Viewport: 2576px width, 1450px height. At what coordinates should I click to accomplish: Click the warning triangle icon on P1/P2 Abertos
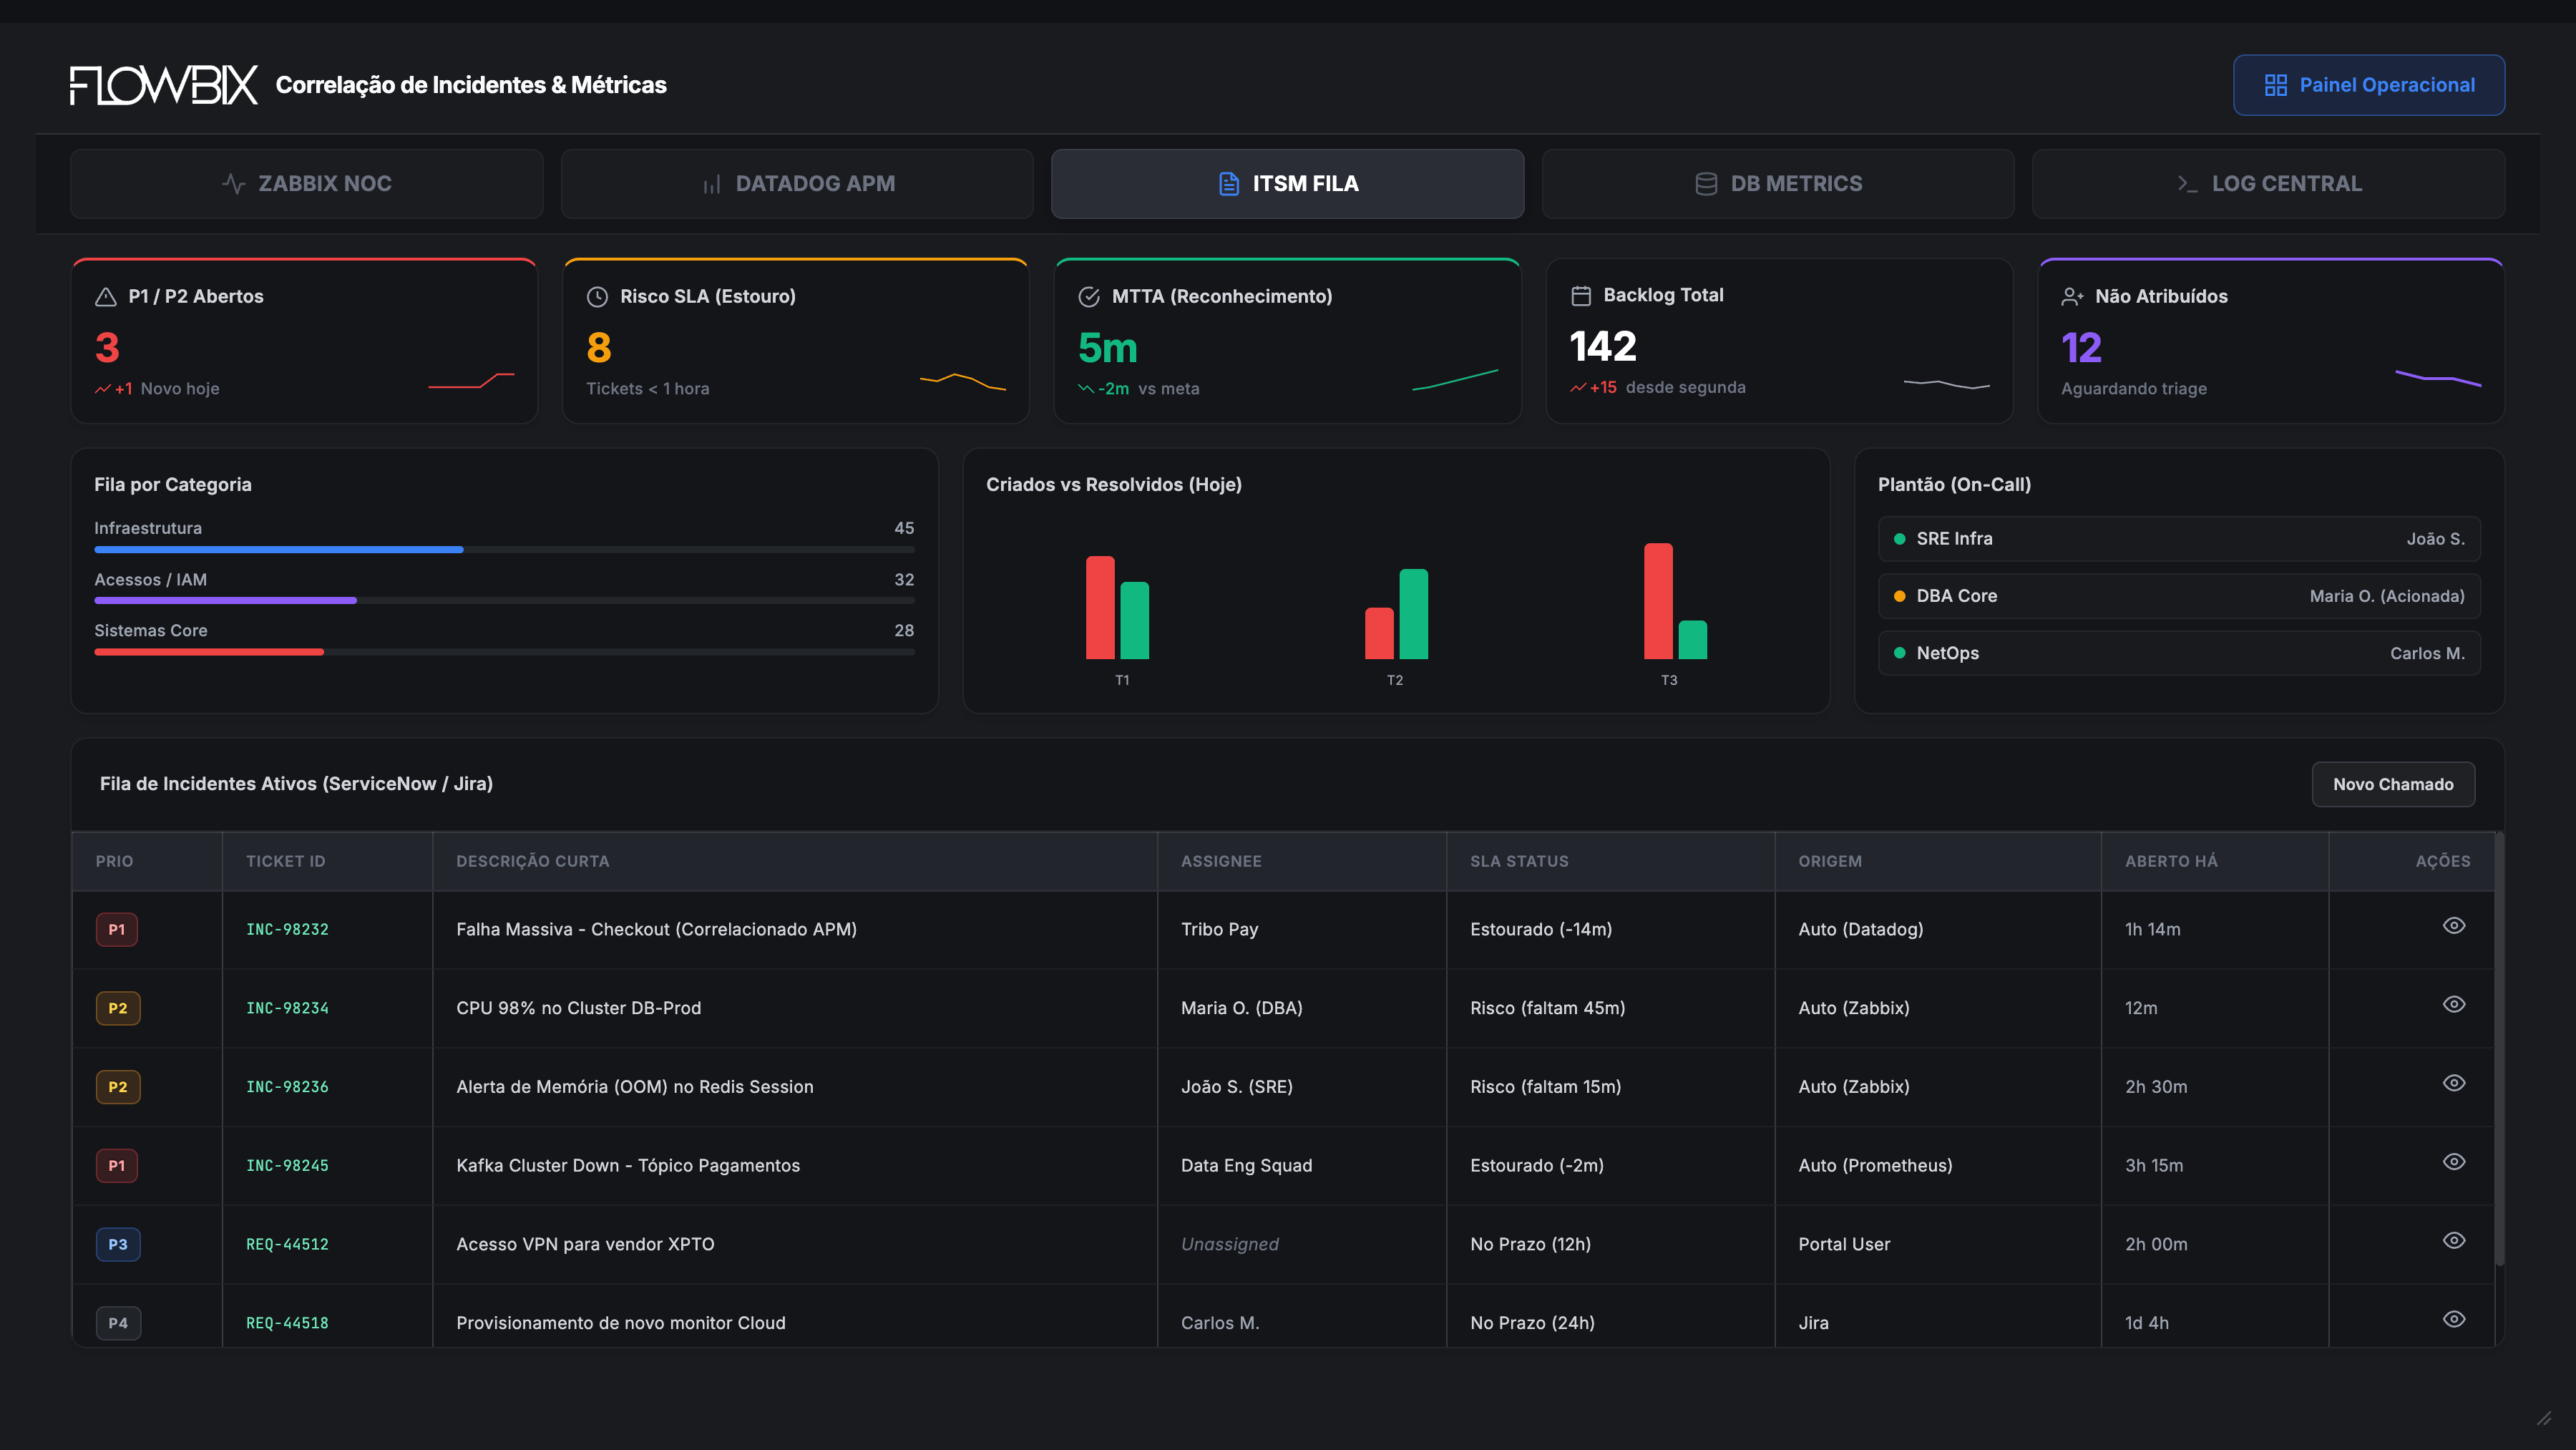click(105, 297)
